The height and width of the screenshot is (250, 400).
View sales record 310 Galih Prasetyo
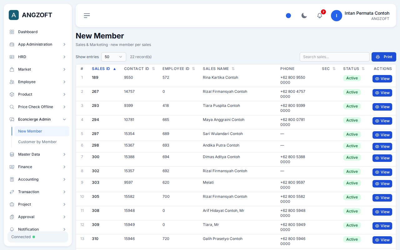[x=382, y=240]
